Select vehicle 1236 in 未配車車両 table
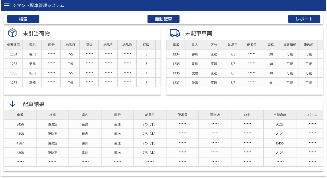 (x=176, y=73)
